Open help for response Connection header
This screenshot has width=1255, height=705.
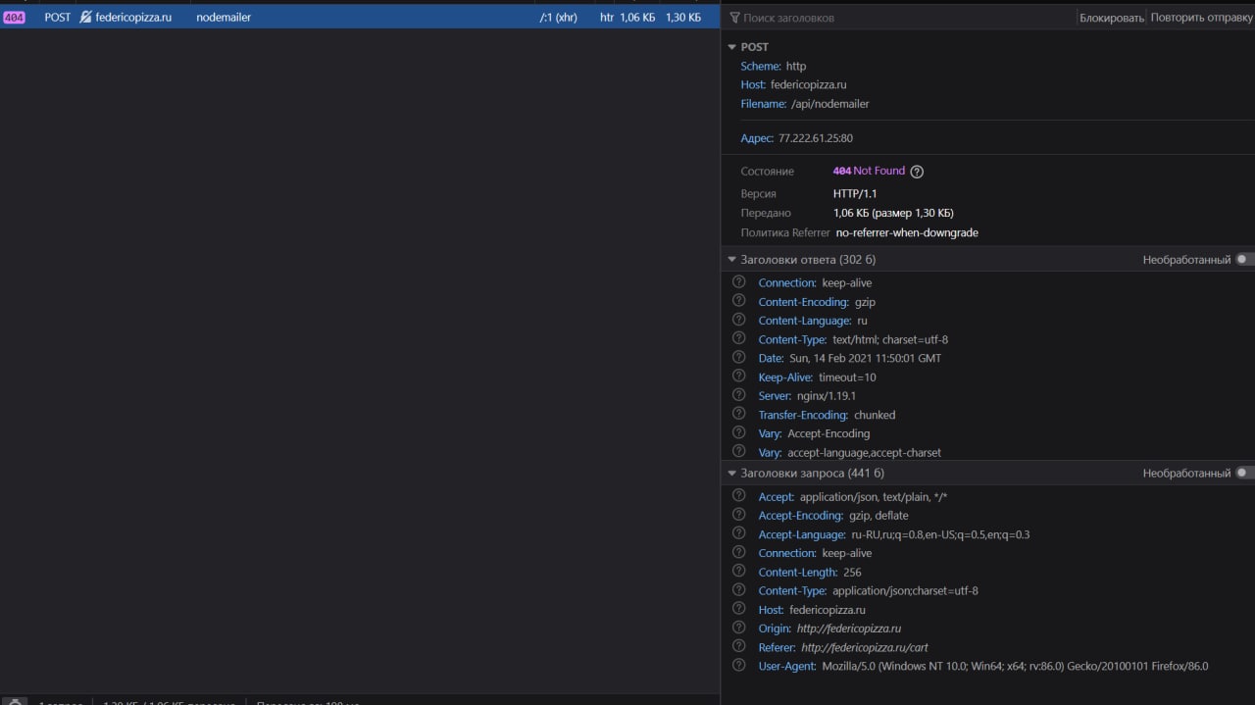point(739,282)
